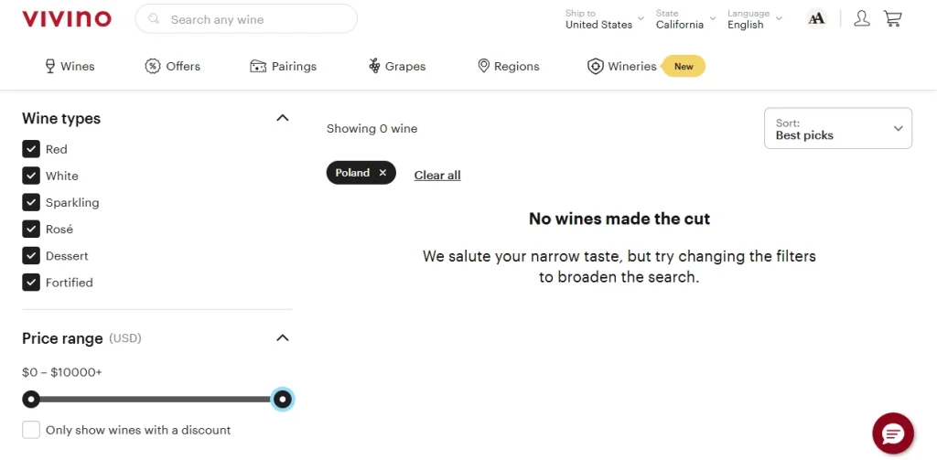Image resolution: width=937 pixels, height=460 pixels.
Task: Open the Pairings menu
Action: [x=284, y=67]
